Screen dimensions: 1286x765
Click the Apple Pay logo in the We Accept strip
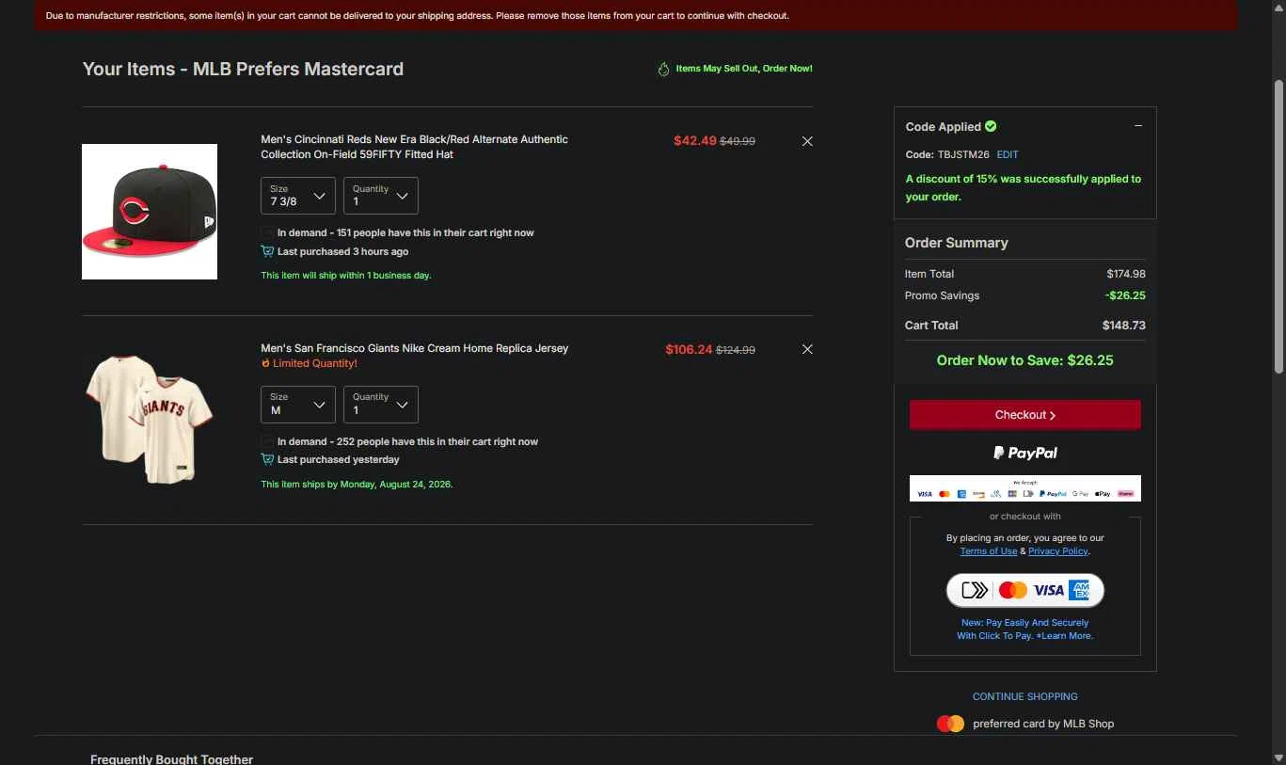point(1103,493)
